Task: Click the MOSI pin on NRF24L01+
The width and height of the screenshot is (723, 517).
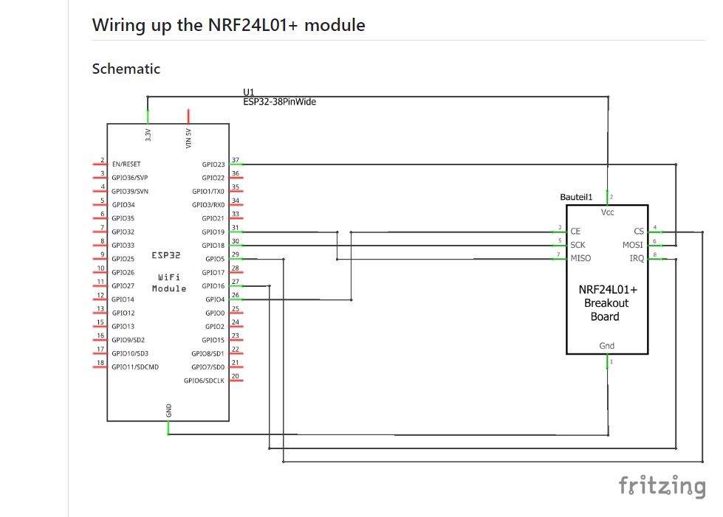Action: pyautogui.click(x=633, y=245)
